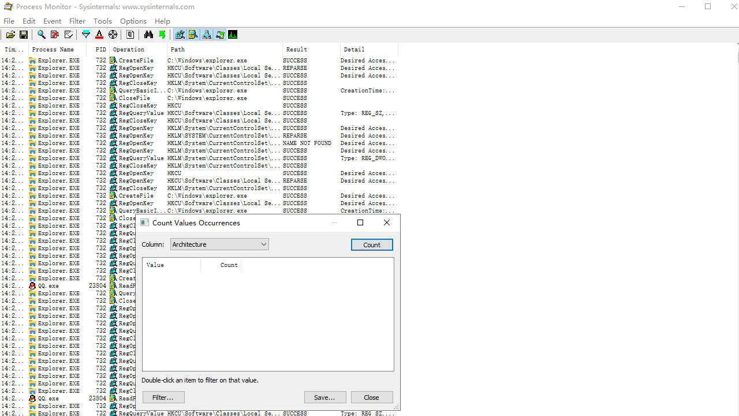Find an event with the binoculars icon
The height and width of the screenshot is (416, 739).
[148, 34]
